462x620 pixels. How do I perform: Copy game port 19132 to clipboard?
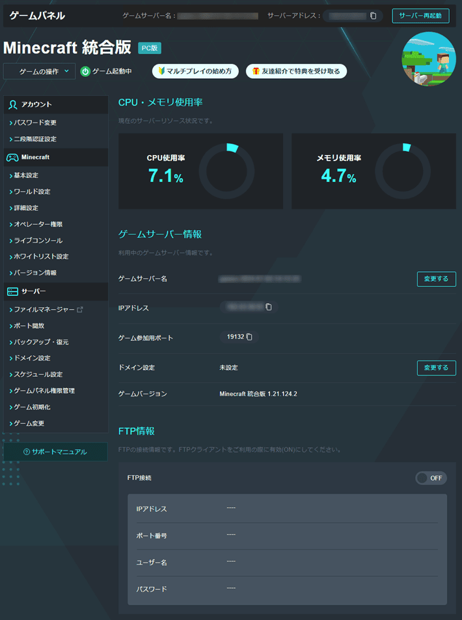pos(249,337)
